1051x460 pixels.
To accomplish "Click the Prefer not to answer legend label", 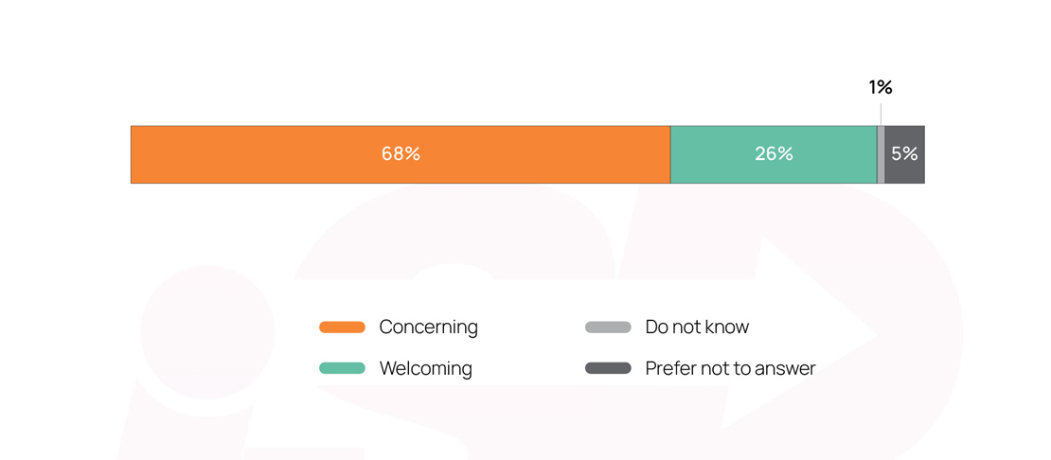I will (x=730, y=368).
